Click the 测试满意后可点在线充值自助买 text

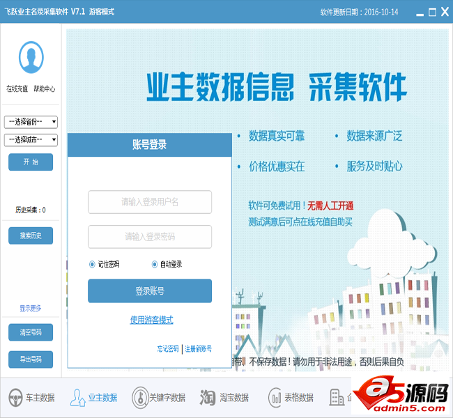300,222
